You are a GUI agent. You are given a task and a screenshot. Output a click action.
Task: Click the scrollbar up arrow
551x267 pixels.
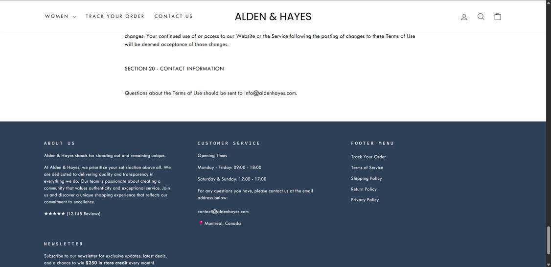549,2
